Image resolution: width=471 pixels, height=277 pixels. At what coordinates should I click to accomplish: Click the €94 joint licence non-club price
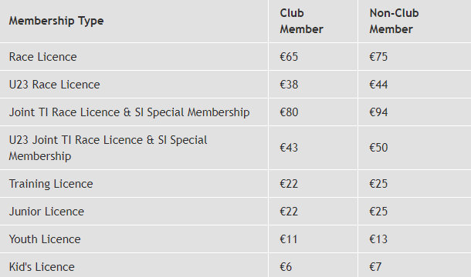click(x=378, y=112)
